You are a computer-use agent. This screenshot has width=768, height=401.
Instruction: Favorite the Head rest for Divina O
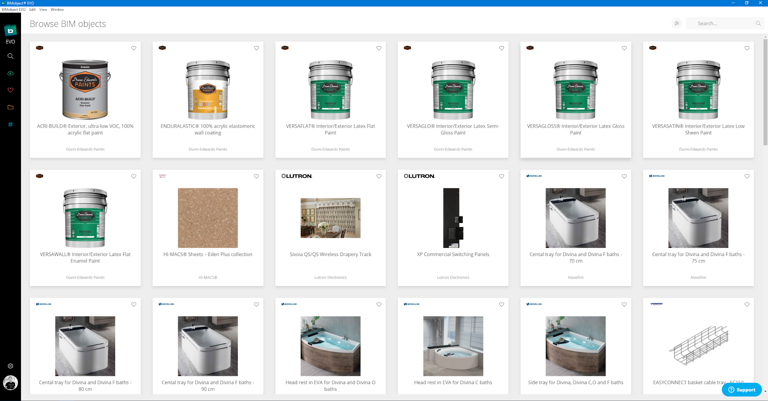379,305
